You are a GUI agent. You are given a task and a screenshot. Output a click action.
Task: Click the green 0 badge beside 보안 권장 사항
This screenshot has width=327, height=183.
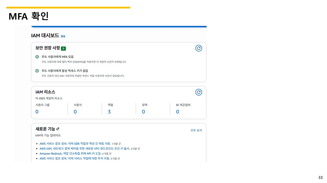coord(63,49)
